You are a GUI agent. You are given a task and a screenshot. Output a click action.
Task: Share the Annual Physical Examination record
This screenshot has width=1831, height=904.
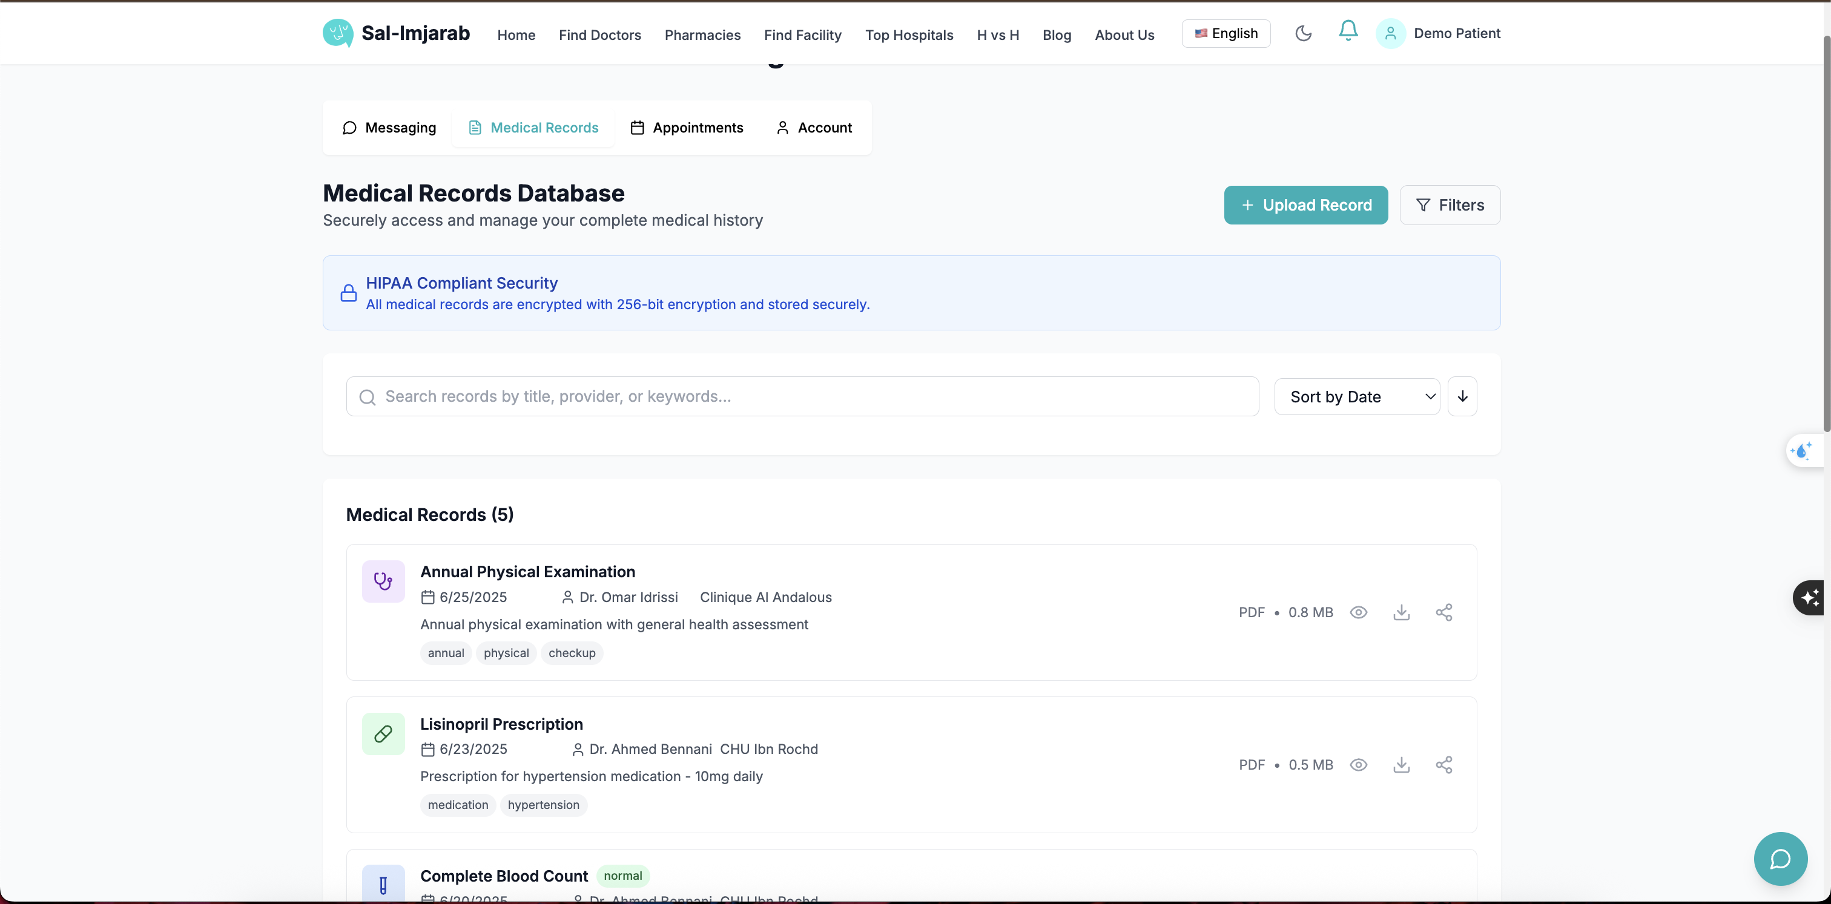coord(1443,612)
